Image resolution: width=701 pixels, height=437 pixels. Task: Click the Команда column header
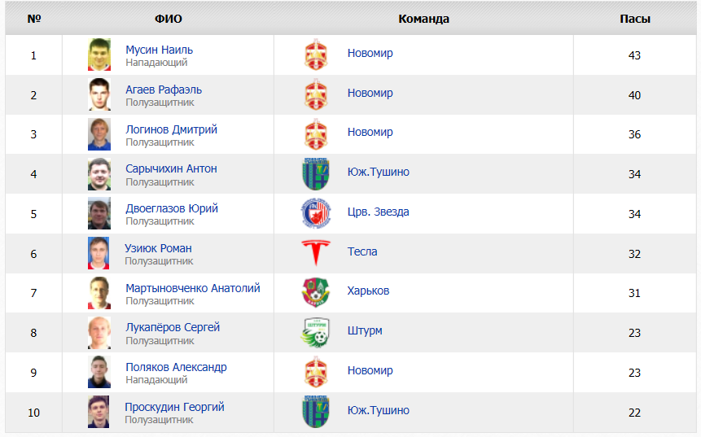(424, 19)
